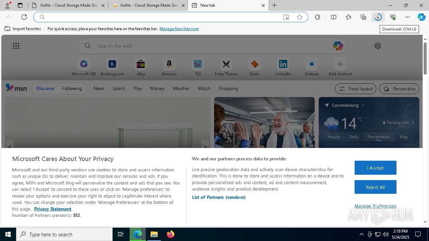Open List of Partners (vendors) link
Image resolution: width=429 pixels, height=241 pixels.
(x=219, y=197)
